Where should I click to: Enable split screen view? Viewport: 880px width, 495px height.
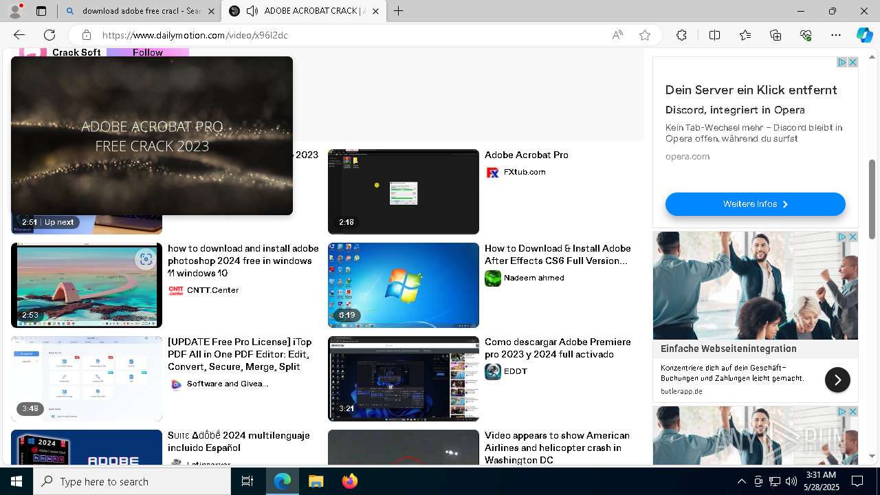pyautogui.click(x=714, y=35)
